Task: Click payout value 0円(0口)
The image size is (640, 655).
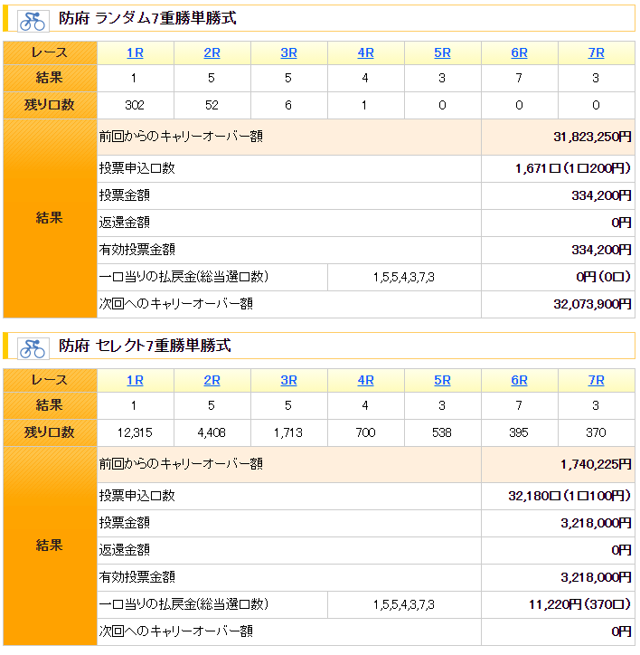Action: (603, 277)
